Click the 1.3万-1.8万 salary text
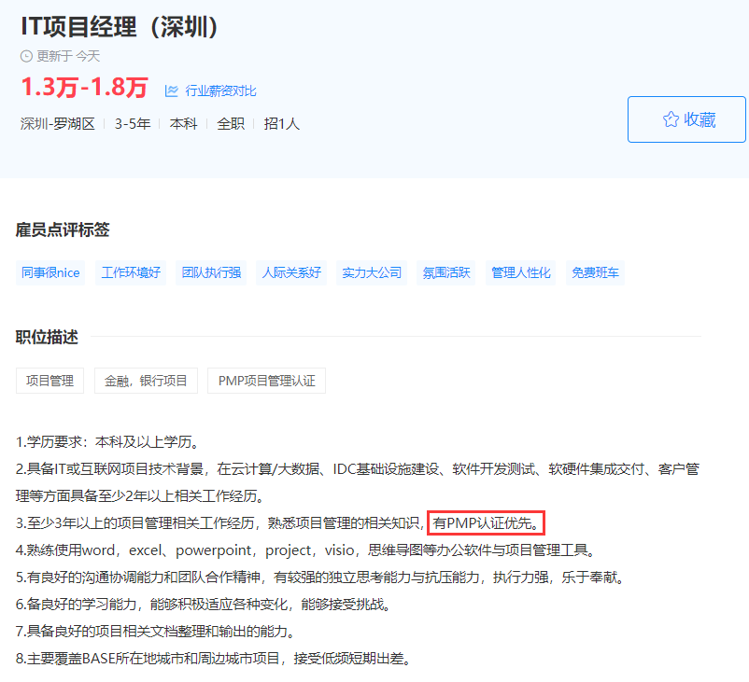The width and height of the screenshot is (749, 682). [x=84, y=88]
